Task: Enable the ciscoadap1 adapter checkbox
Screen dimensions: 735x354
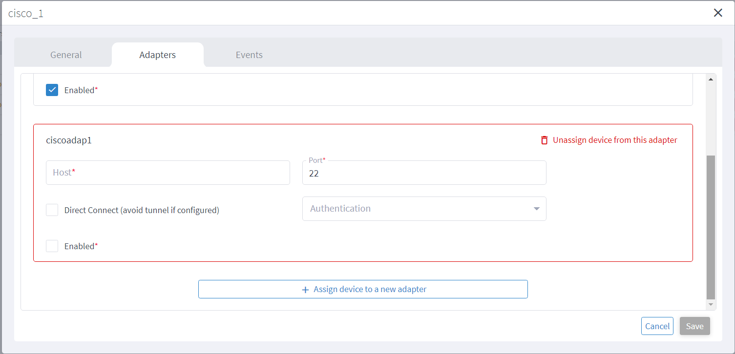Action: click(x=52, y=246)
